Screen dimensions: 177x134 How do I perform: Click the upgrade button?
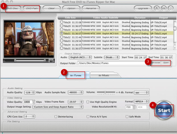point(143,8)
